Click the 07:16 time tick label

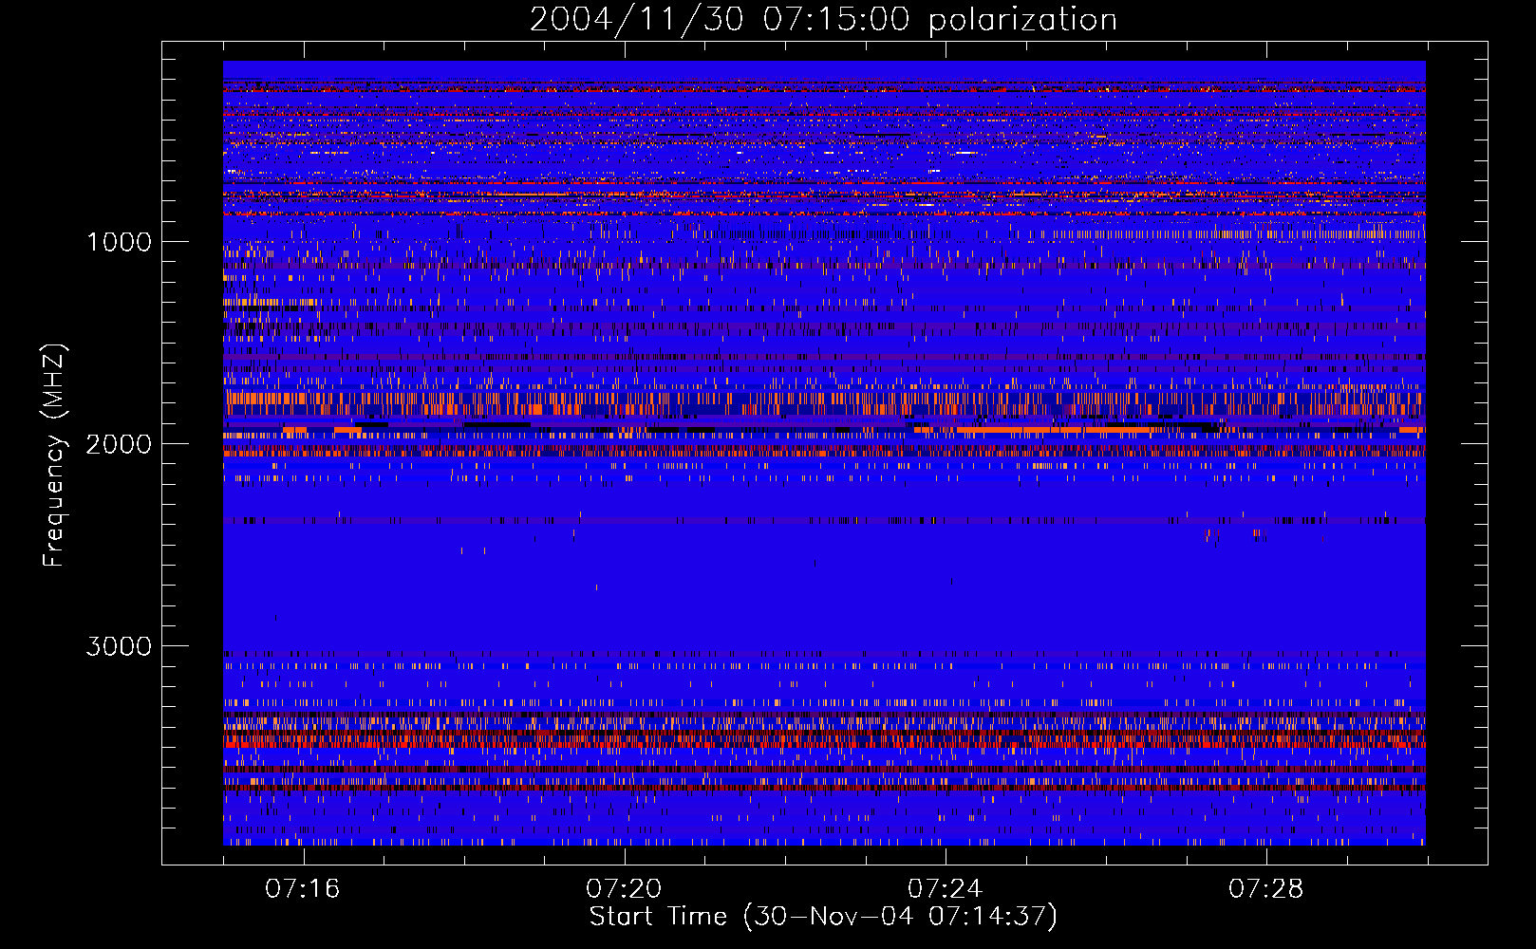point(303,889)
